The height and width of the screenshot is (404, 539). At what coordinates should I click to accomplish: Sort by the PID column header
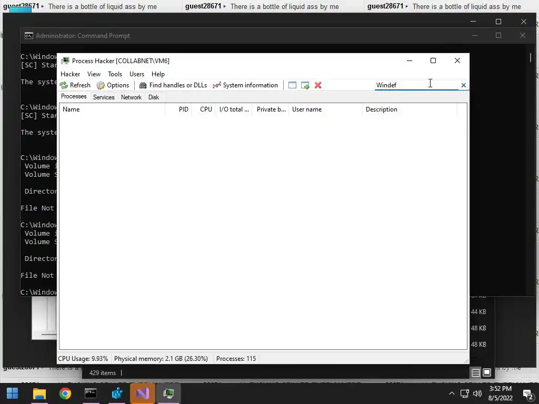178,109
